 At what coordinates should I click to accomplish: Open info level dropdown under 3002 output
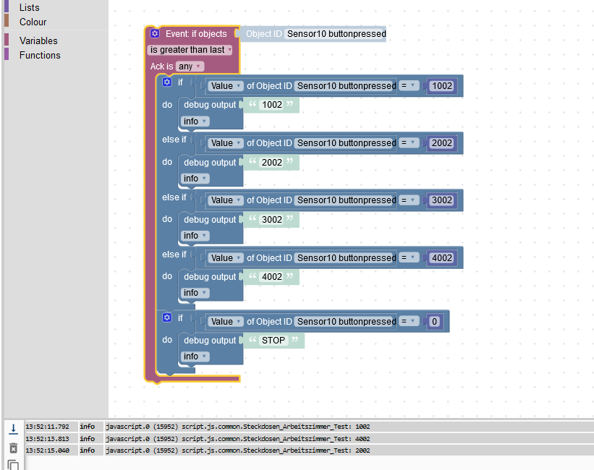(195, 236)
